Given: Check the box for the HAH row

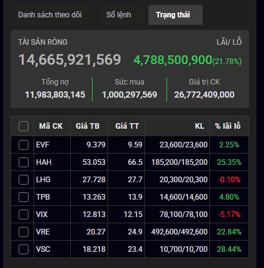Looking at the screenshot, I should (x=24, y=162).
